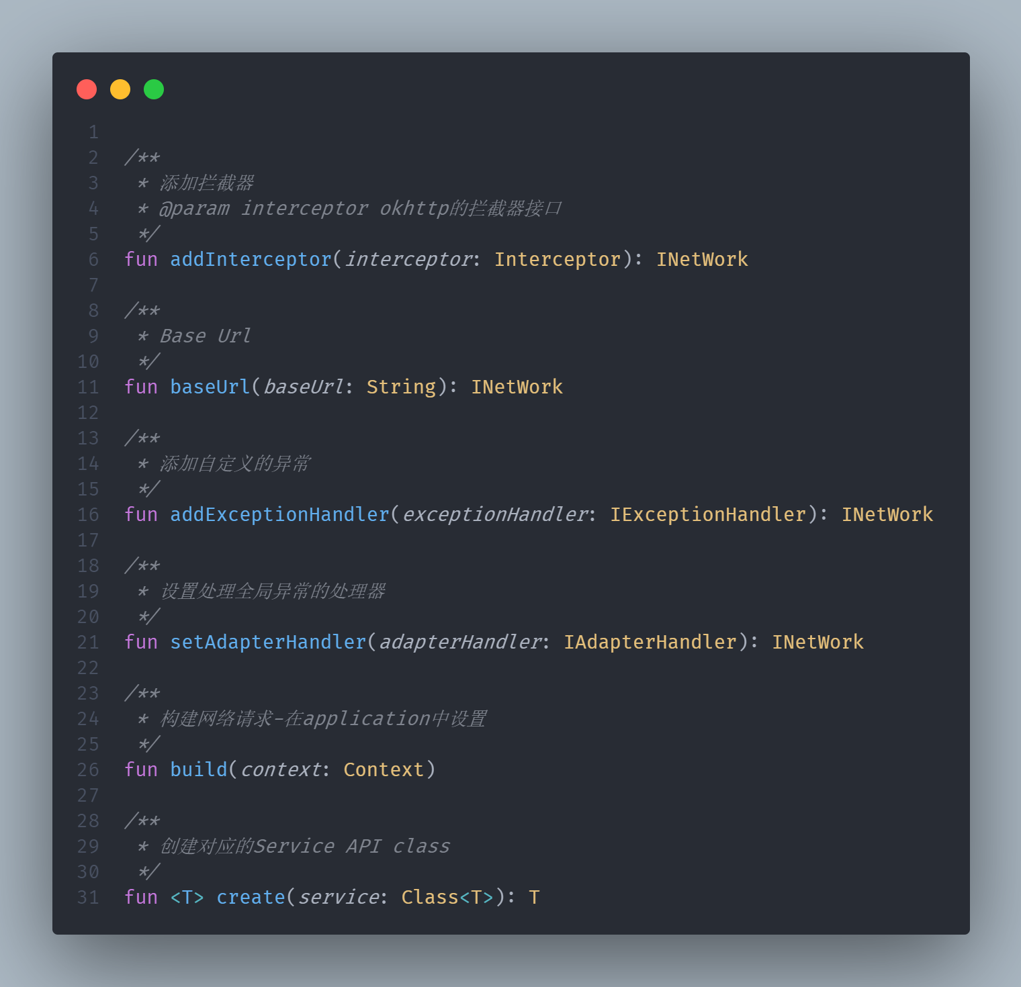Click the IAdapterHandler type name

click(650, 642)
